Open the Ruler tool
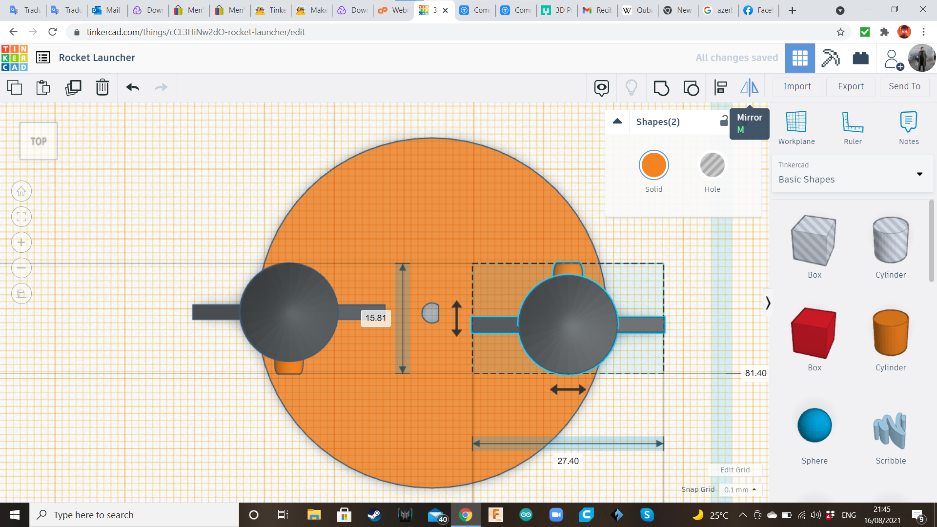This screenshot has height=527, width=937. tap(853, 127)
